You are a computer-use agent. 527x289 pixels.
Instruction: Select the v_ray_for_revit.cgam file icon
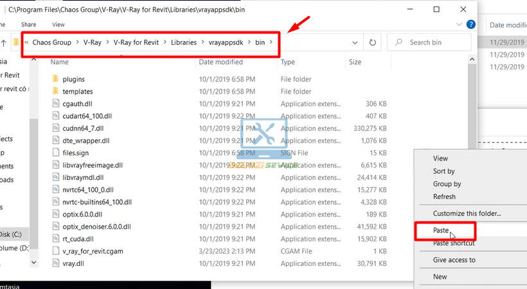click(x=56, y=251)
